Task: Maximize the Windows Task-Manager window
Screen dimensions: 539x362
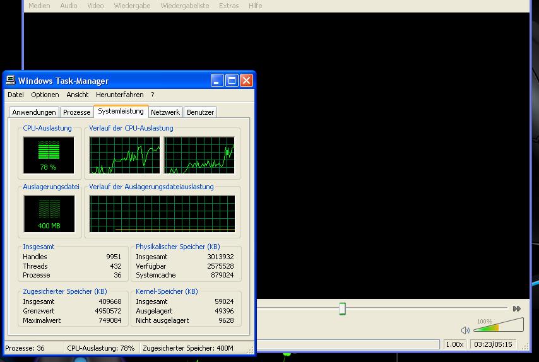Action: point(232,81)
